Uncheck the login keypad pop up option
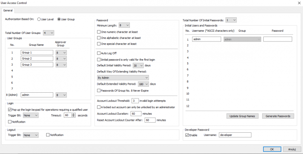The image size is (303, 154). coord(10,109)
